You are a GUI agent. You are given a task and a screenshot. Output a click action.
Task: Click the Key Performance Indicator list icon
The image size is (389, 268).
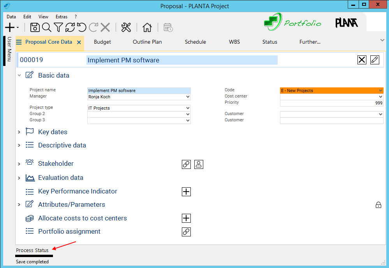30,192
